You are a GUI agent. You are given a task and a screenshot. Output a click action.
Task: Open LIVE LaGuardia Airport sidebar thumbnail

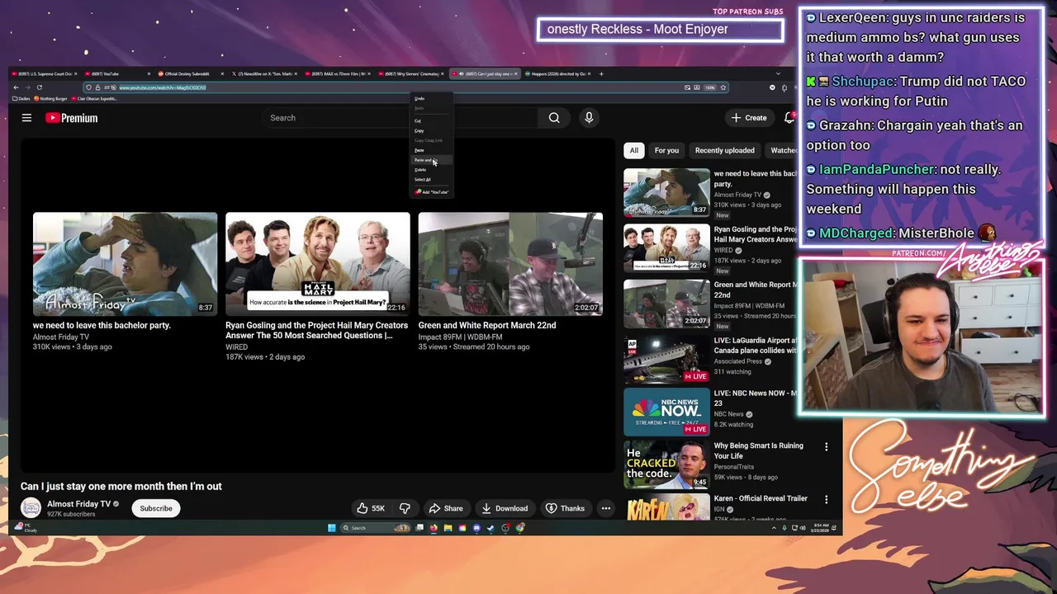(666, 359)
